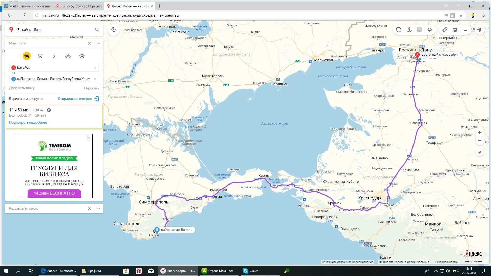Select bicycle route mode
This screenshot has height=276, width=491.
point(68,56)
